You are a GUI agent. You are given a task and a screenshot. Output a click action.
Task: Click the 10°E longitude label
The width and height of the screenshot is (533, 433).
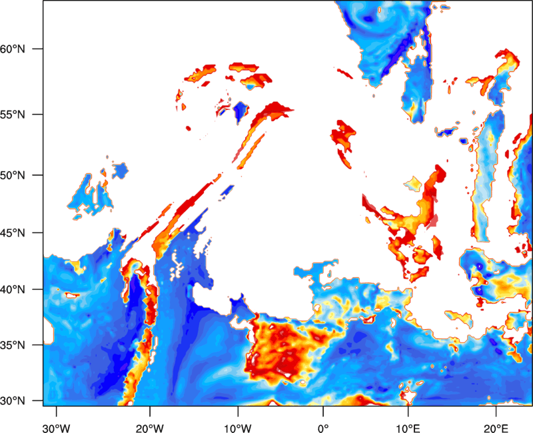(x=408, y=428)
